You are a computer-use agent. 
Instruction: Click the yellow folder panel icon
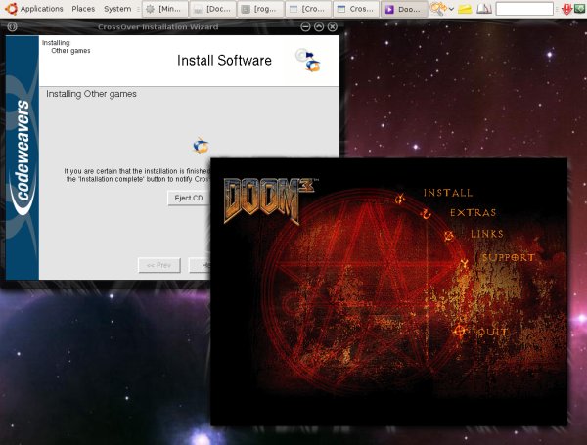pyautogui.click(x=465, y=9)
